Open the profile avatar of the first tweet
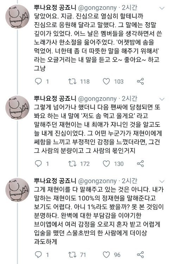169x264 pixels. [x=18, y=17]
